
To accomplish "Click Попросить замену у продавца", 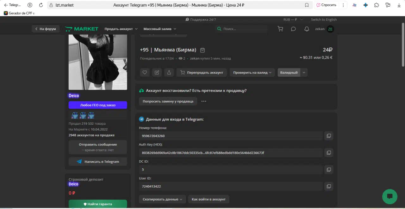I will coord(168,101).
